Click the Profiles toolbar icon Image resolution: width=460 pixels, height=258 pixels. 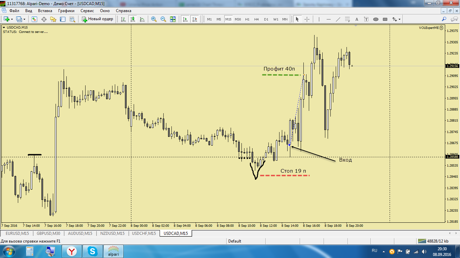19,19
